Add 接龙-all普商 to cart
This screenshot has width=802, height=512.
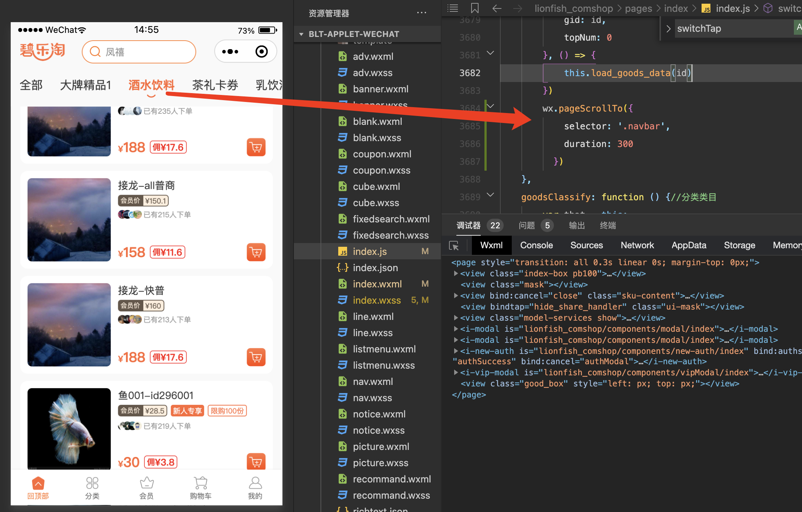tap(256, 252)
